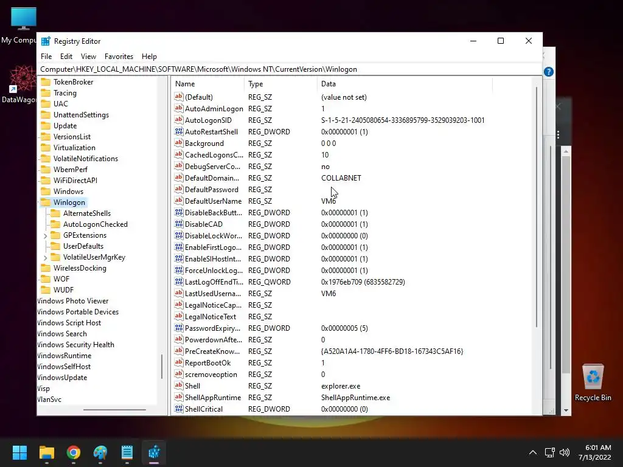Click the (Default) string value icon
The width and height of the screenshot is (623, 467).
coord(179,97)
